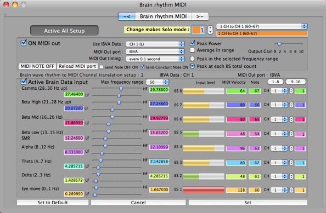This screenshot has width=326, height=213.
Task: Click the Beta Mid HF value 19.92799
Action: coord(159,118)
